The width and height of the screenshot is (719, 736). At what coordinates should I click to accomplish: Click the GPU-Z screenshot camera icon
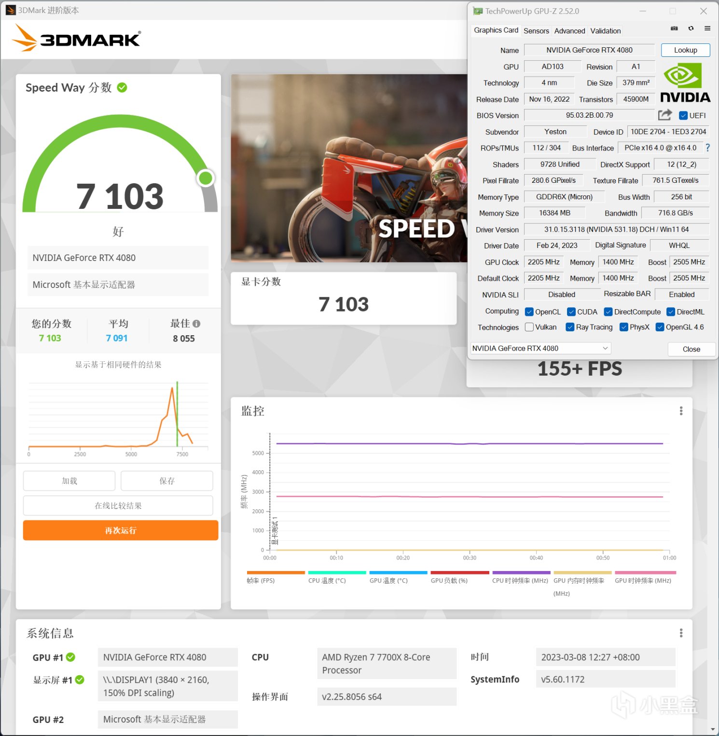[674, 28]
